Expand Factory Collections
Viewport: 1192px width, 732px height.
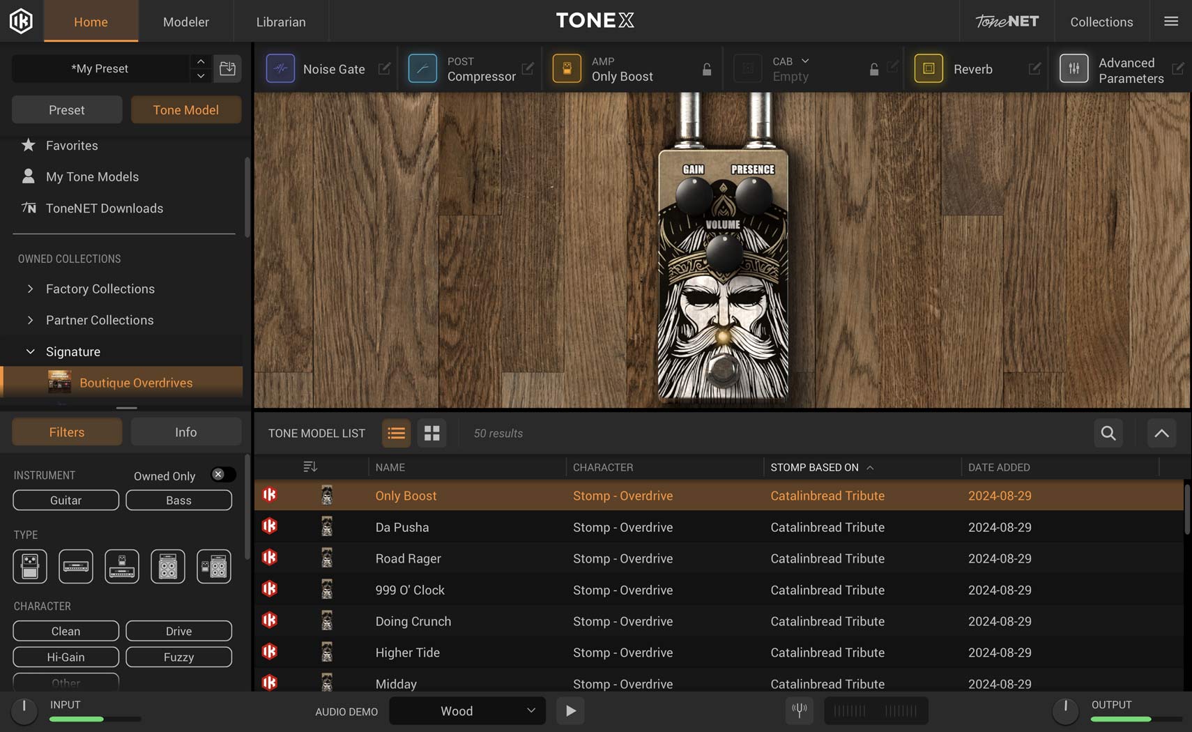coord(30,289)
